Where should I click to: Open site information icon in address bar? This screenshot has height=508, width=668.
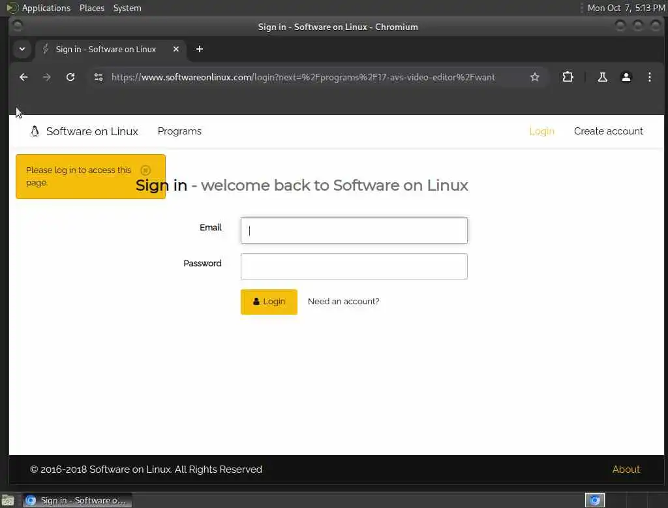[x=99, y=77]
